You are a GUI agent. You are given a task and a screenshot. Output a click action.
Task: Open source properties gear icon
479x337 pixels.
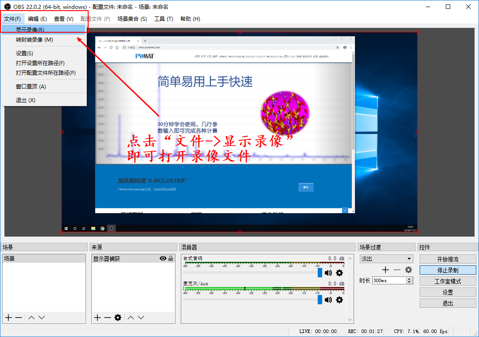(x=118, y=318)
